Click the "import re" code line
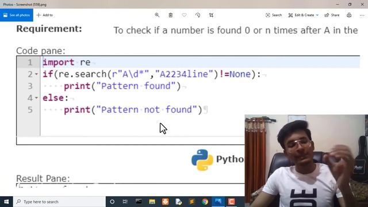This screenshot has height=207, width=368. (x=67, y=63)
